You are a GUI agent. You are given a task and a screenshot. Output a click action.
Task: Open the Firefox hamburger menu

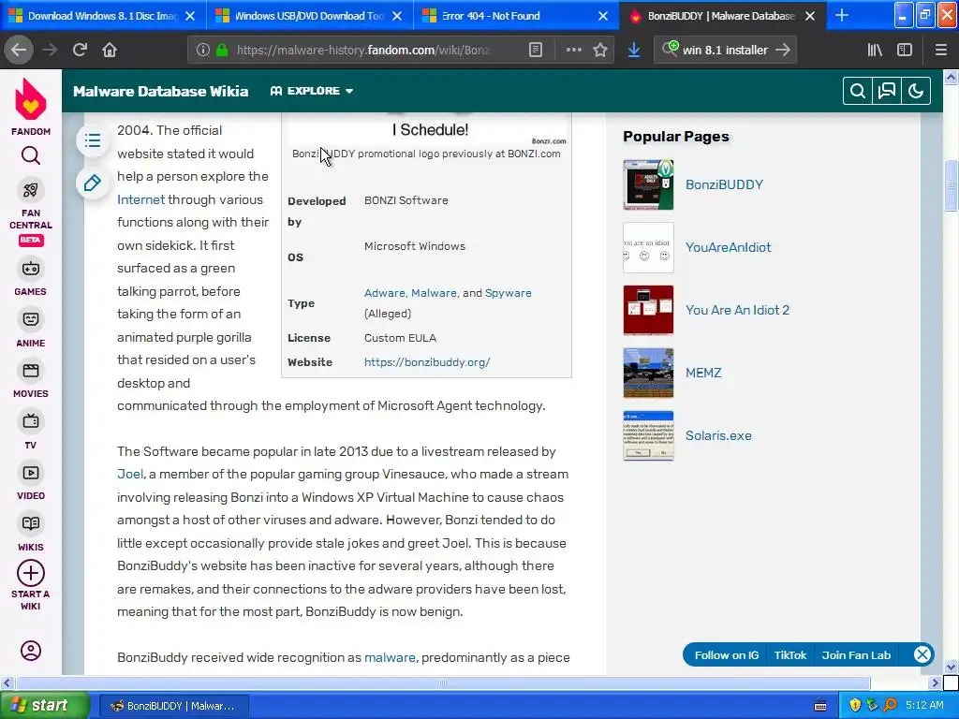tap(940, 51)
